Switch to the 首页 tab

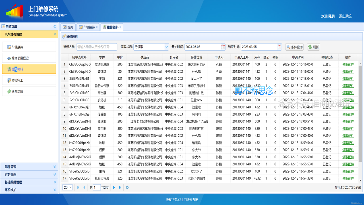click(68, 27)
